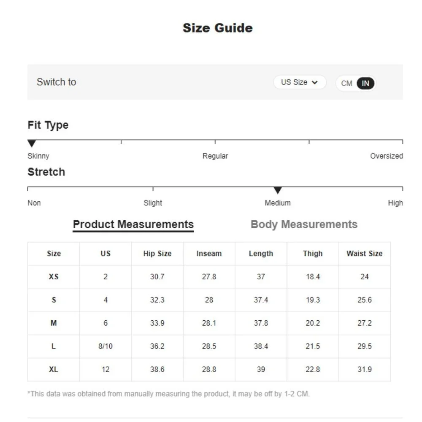Click the Waist Size column header
The width and height of the screenshot is (422, 422).
[x=364, y=254]
